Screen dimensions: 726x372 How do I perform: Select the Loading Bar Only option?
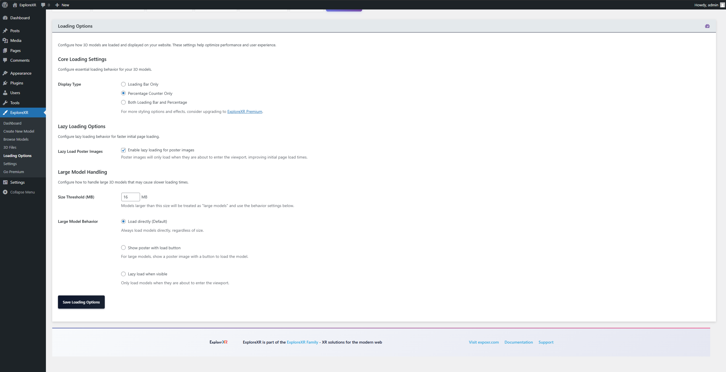click(123, 84)
